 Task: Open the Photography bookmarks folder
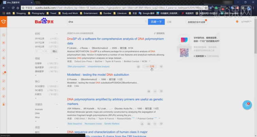[36, 13]
